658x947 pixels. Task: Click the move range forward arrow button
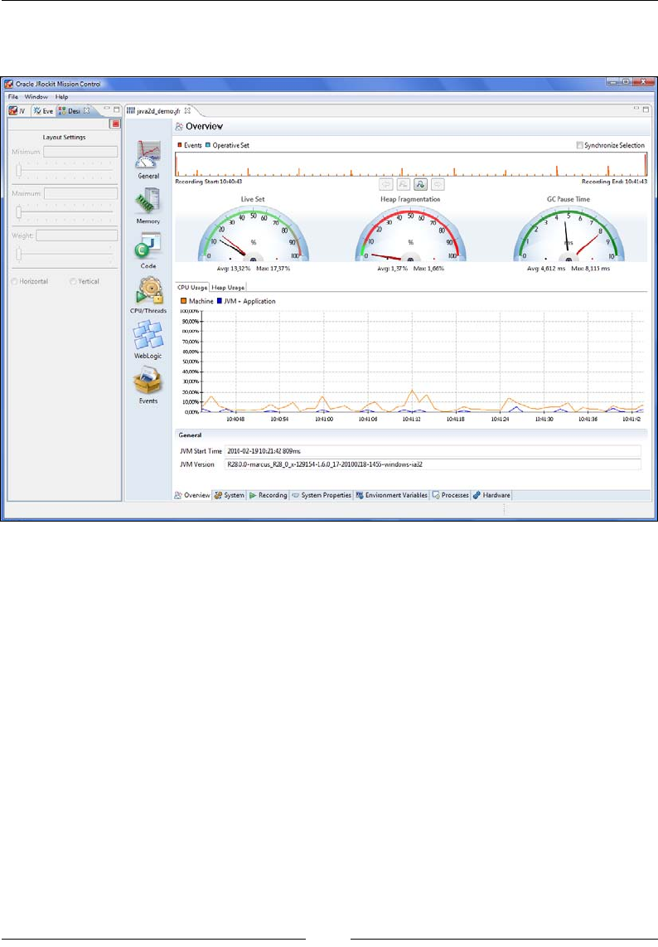[x=438, y=184]
